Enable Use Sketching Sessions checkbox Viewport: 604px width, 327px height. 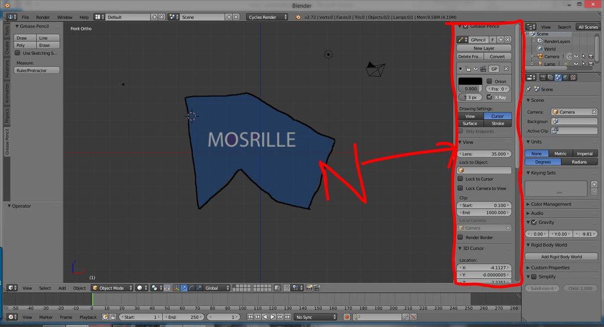click(17, 53)
